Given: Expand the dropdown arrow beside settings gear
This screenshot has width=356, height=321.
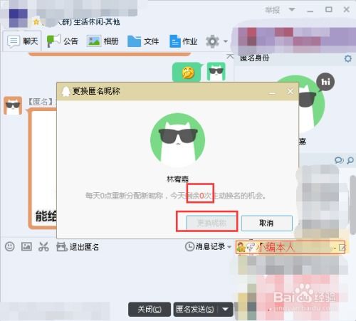Looking at the screenshot, I should click(226, 41).
